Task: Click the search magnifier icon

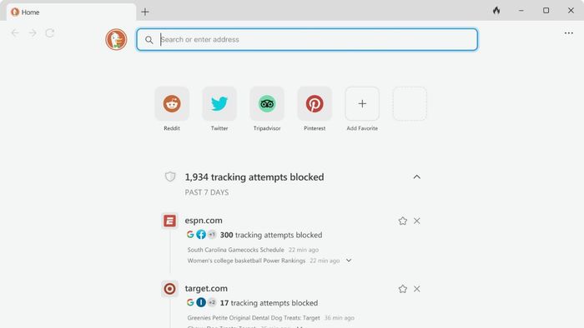Action: click(149, 40)
